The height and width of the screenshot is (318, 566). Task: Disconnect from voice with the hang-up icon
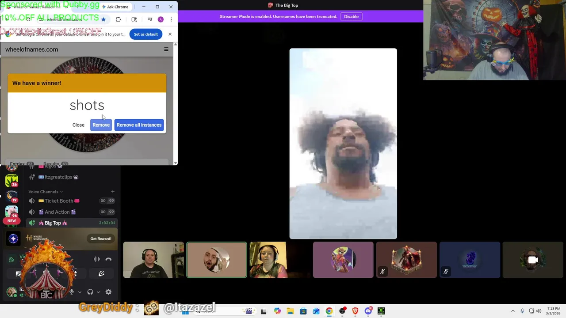click(x=108, y=259)
